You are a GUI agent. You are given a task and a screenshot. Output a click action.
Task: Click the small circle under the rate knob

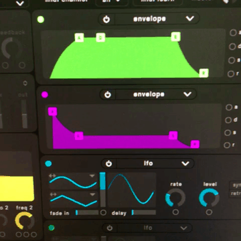point(175,212)
